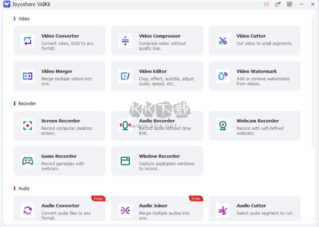Click the Joyoshare VidiKit logo icon
The image size is (319, 227).
pos(7,4)
